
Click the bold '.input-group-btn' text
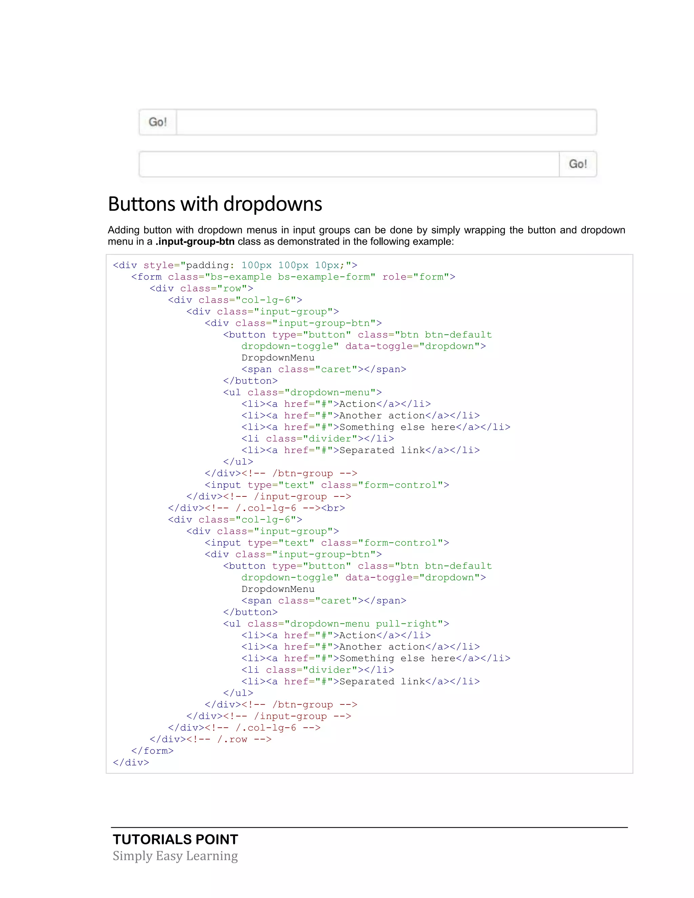pos(195,241)
